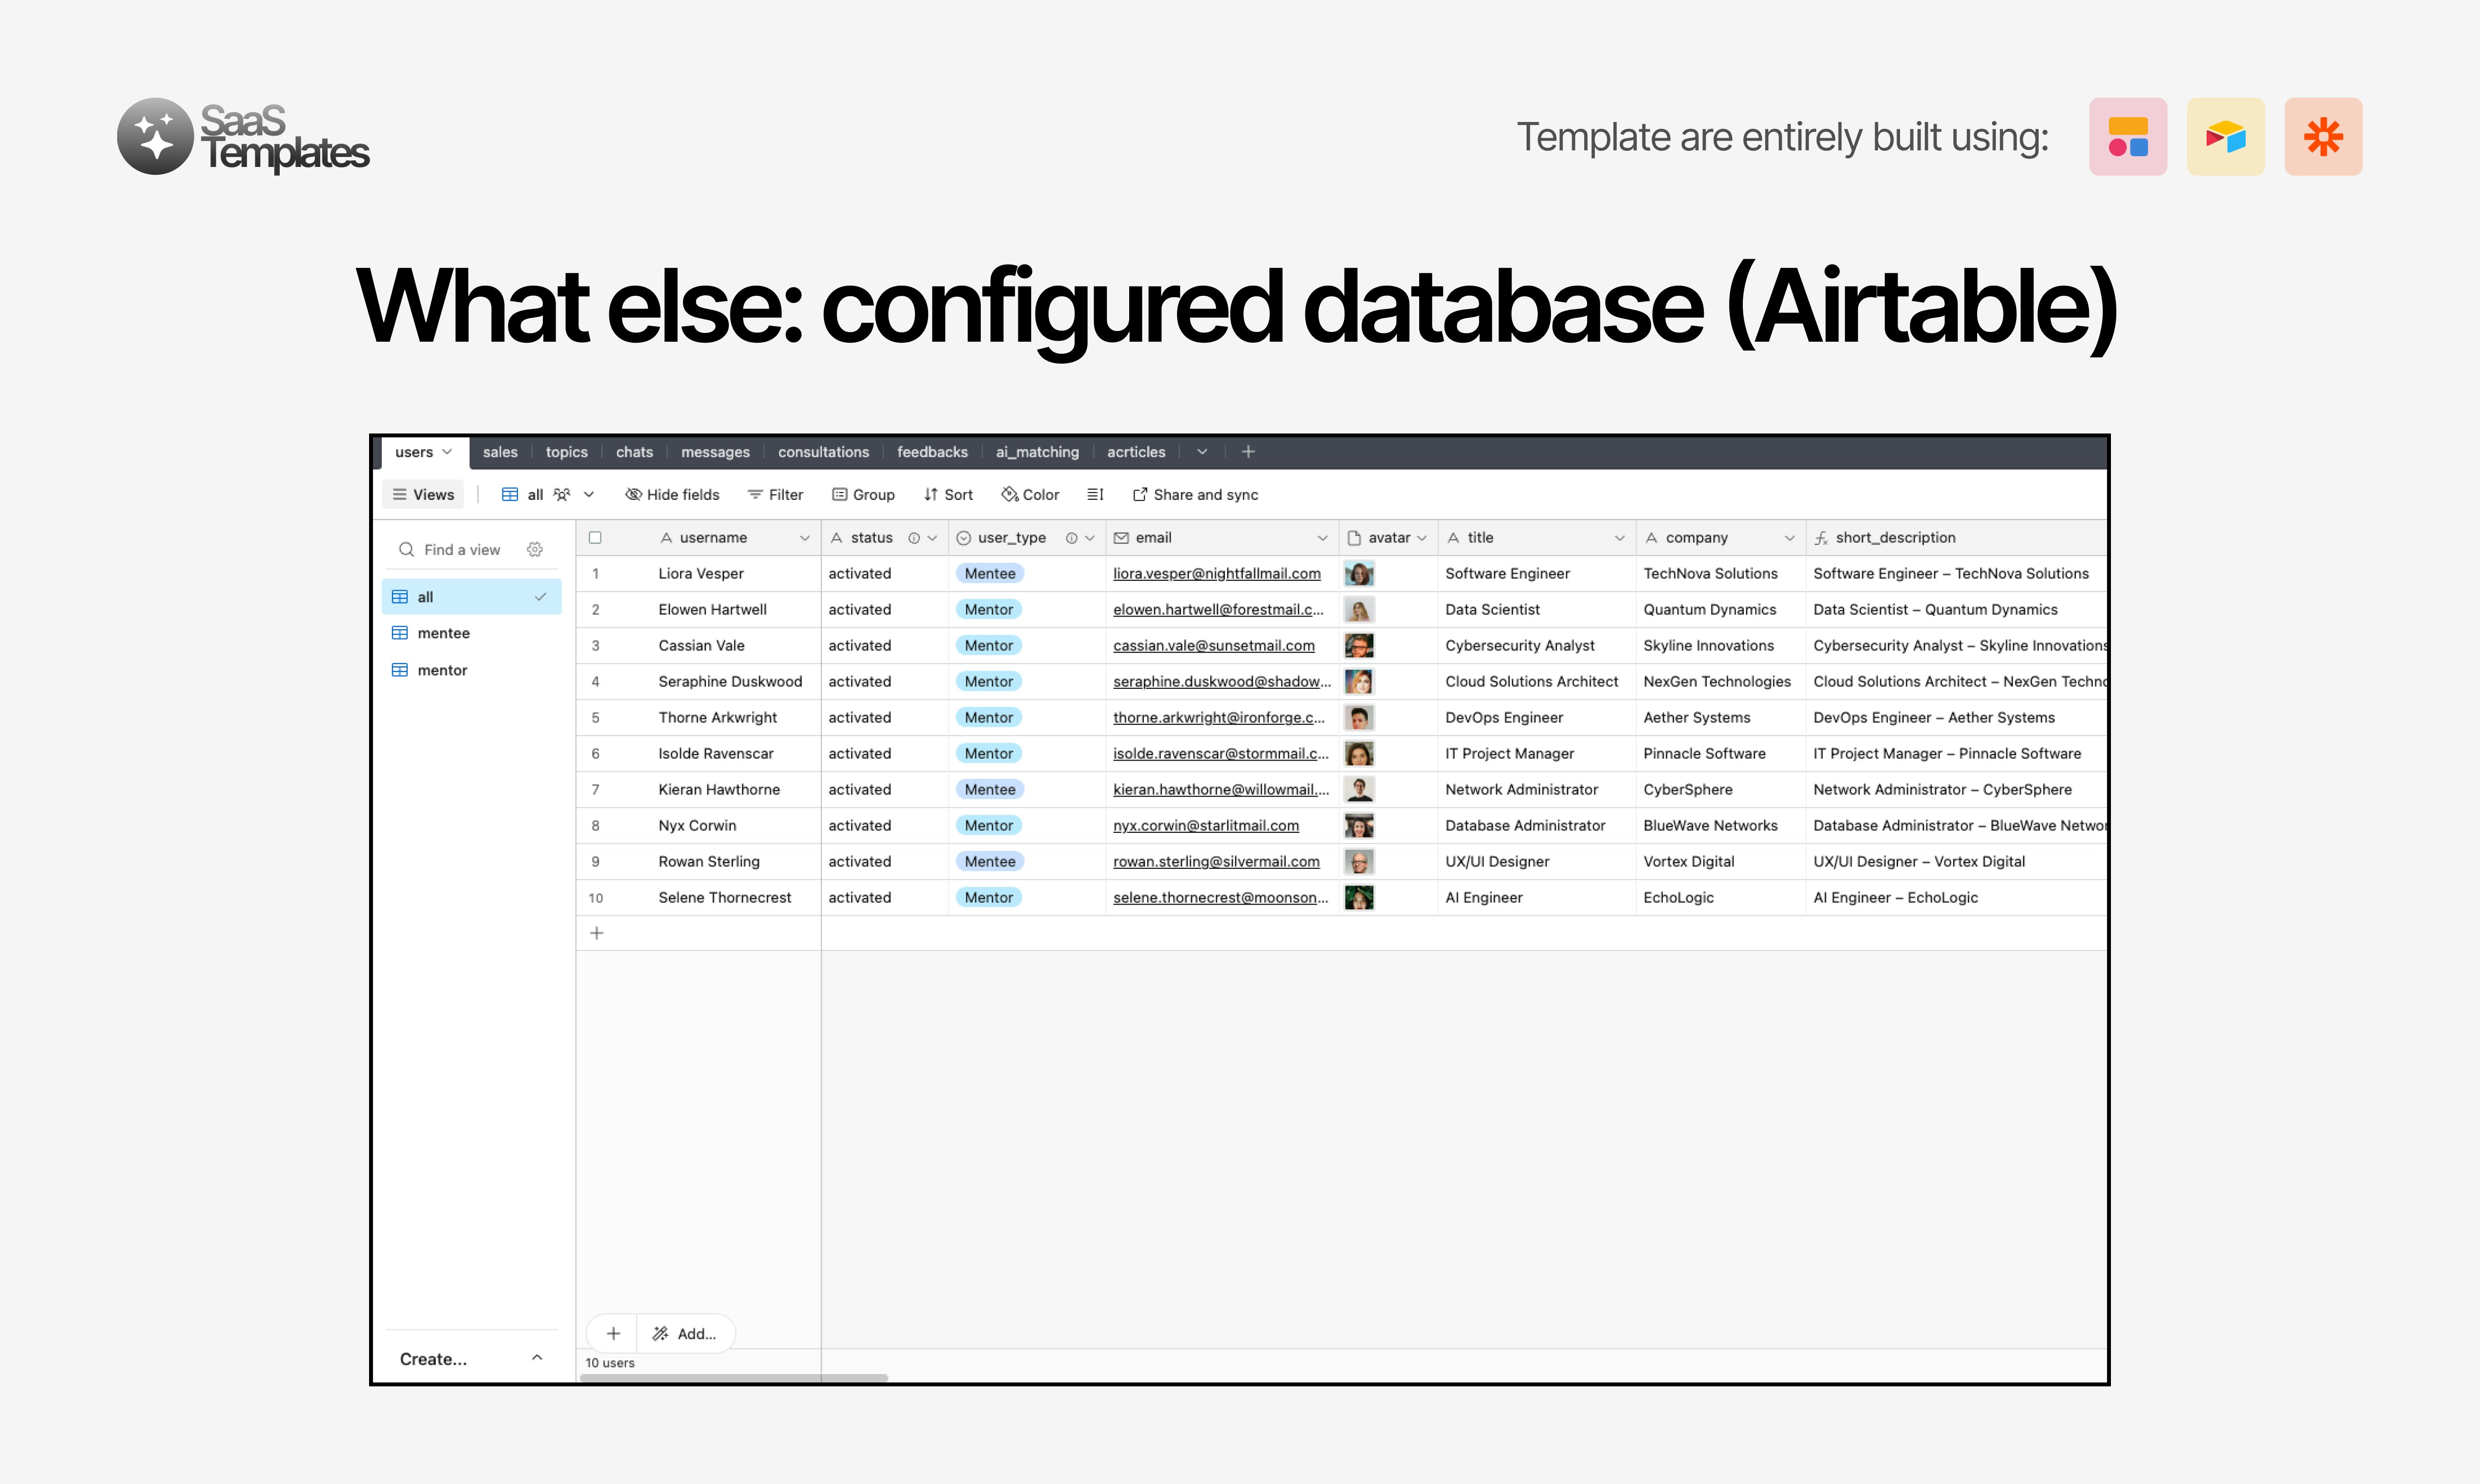Open the Views sidebar toggle
This screenshot has width=2480, height=1484.
tap(423, 494)
